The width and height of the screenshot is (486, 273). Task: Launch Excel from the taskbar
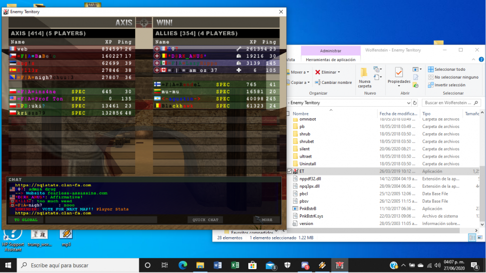point(235,265)
